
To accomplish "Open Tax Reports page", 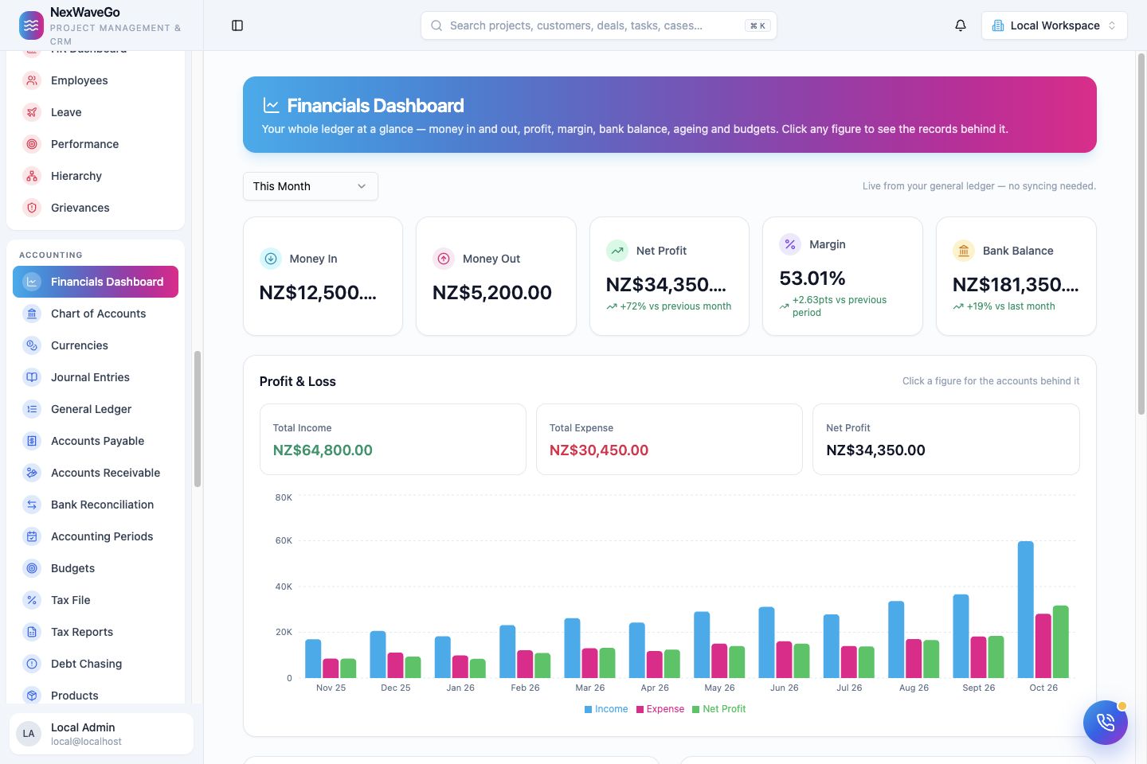I will coord(96,632).
